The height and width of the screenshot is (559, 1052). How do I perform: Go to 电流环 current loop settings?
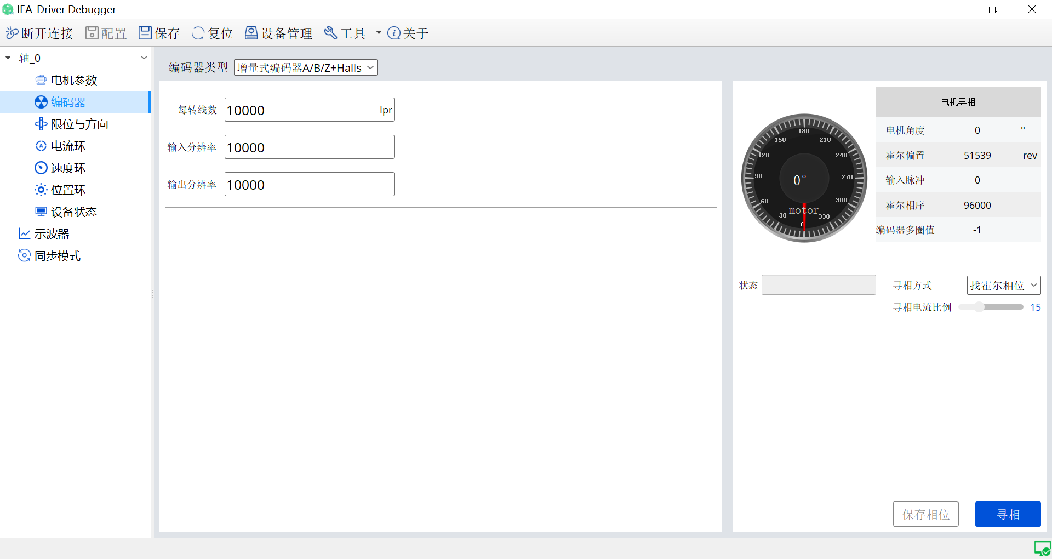68,146
